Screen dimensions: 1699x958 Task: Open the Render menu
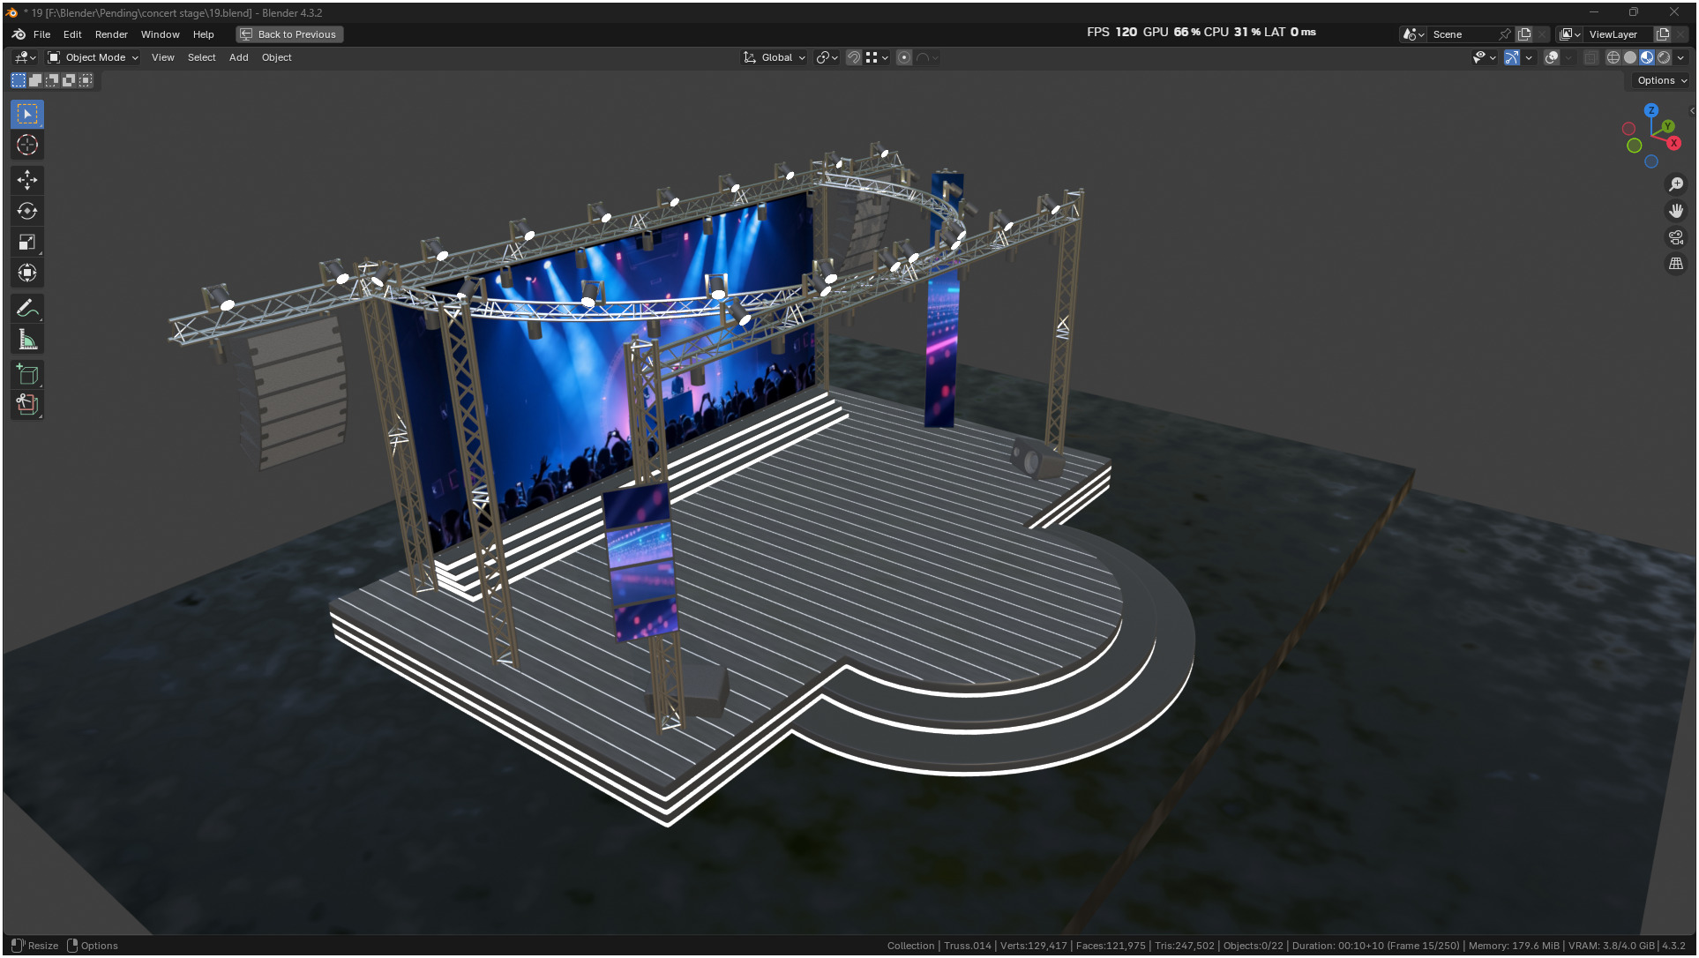(111, 34)
